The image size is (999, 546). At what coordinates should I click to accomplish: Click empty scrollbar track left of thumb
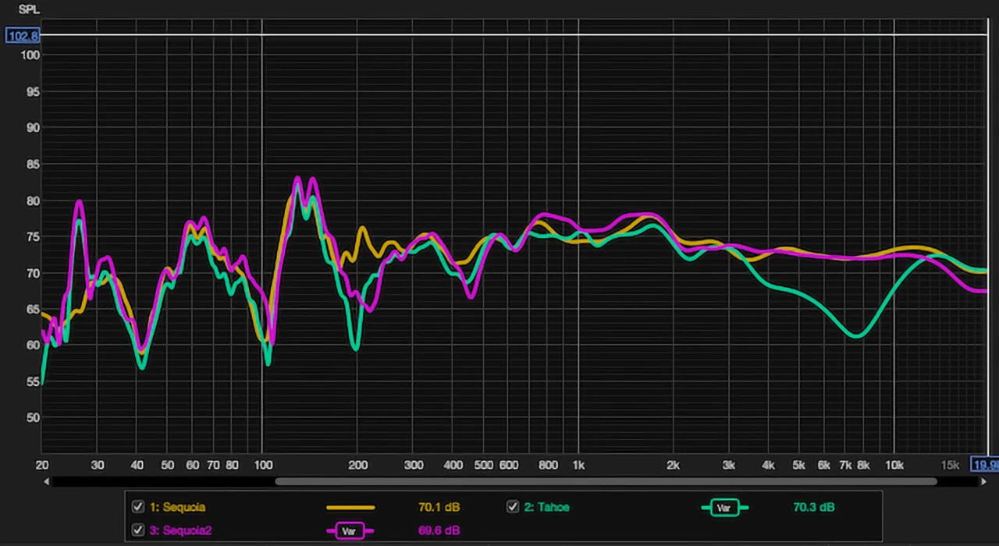156,481
